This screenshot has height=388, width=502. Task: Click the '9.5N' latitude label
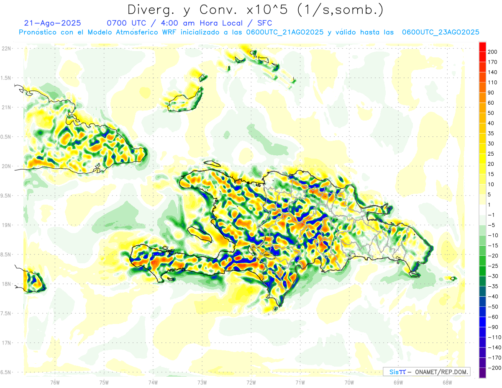click(x=6, y=195)
